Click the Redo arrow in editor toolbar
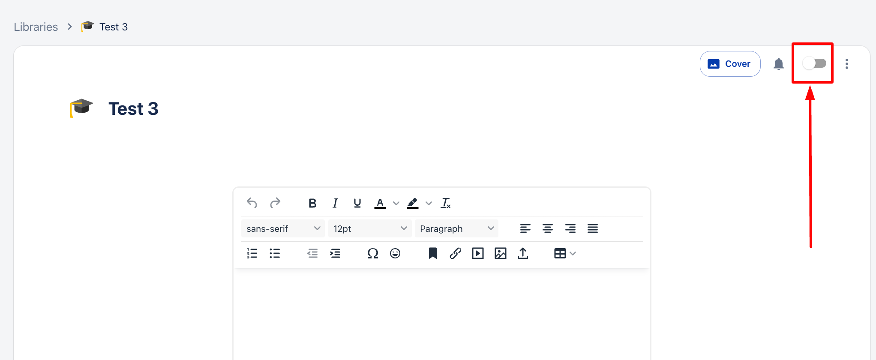Viewport: 876px width, 360px height. (275, 203)
